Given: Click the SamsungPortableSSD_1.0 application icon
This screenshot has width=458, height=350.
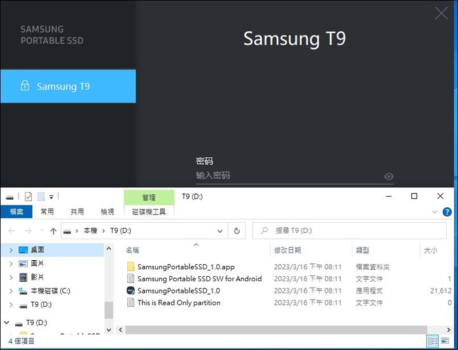Looking at the screenshot, I should (130, 290).
